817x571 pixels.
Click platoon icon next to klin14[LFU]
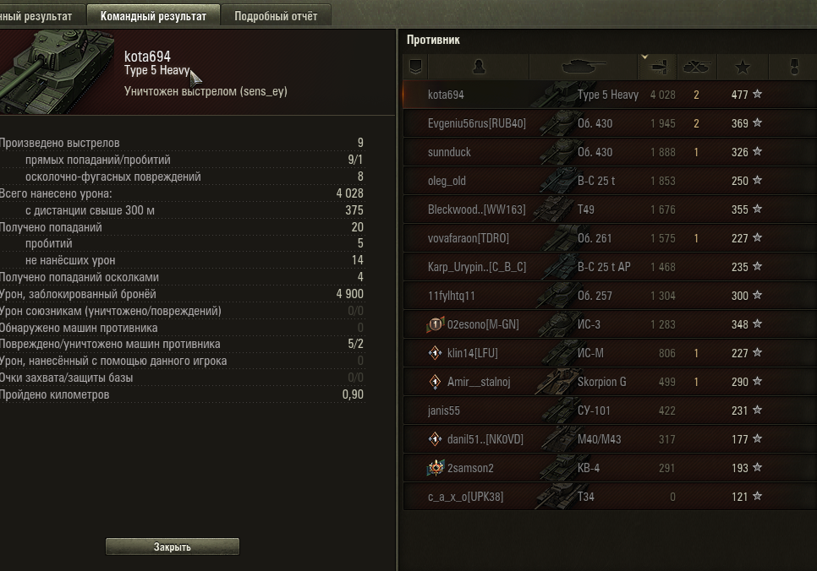pos(435,353)
